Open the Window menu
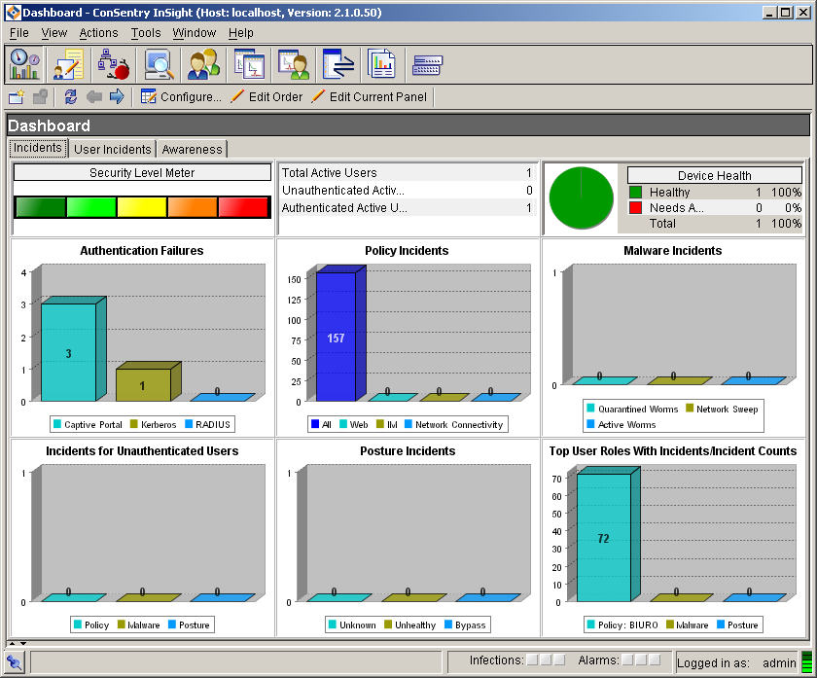Screen dimensions: 817x678 pyautogui.click(x=195, y=33)
